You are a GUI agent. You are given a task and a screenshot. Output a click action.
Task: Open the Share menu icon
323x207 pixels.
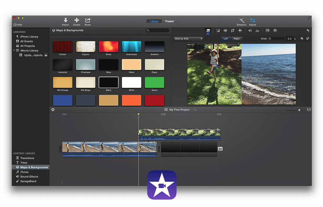point(88,20)
